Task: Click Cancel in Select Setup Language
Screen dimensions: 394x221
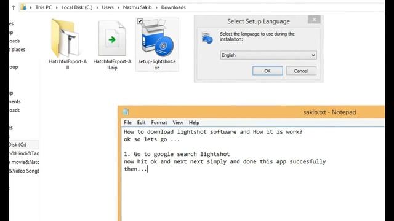Action: [x=301, y=71]
